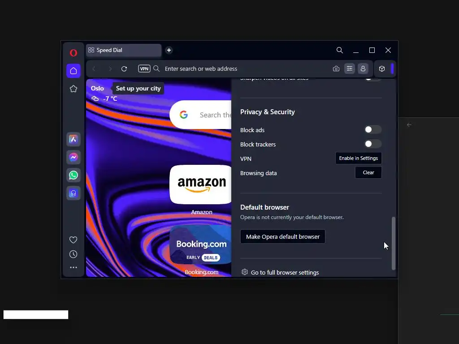The width and height of the screenshot is (459, 344).
Task: Launch Aria AI from the sidebar
Action: (x=74, y=139)
